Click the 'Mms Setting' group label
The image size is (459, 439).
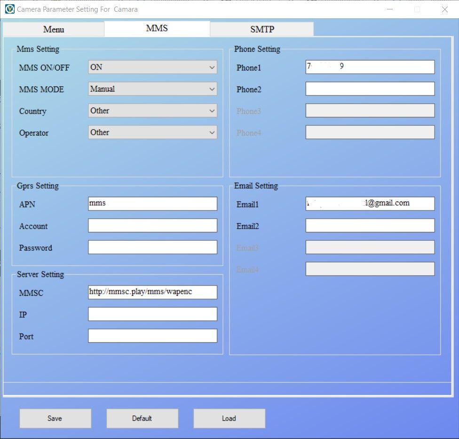point(38,49)
